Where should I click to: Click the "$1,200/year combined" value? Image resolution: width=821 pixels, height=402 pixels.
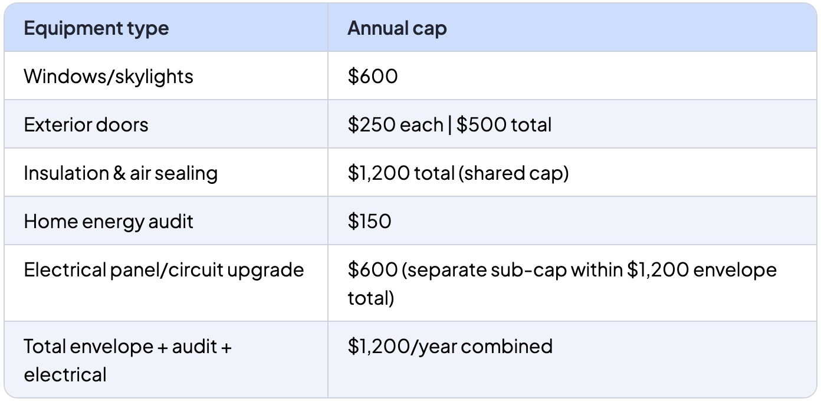pyautogui.click(x=450, y=347)
